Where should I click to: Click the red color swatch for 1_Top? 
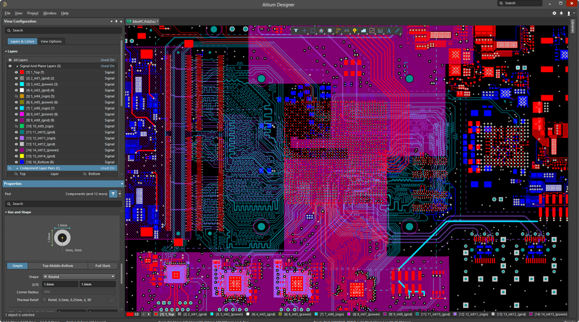[x=22, y=72]
